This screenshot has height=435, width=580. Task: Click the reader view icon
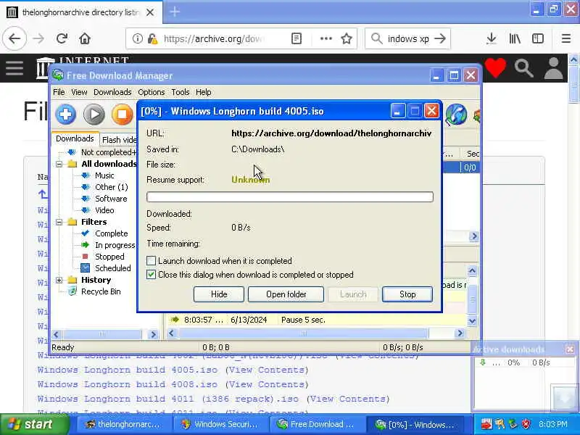coord(297,38)
